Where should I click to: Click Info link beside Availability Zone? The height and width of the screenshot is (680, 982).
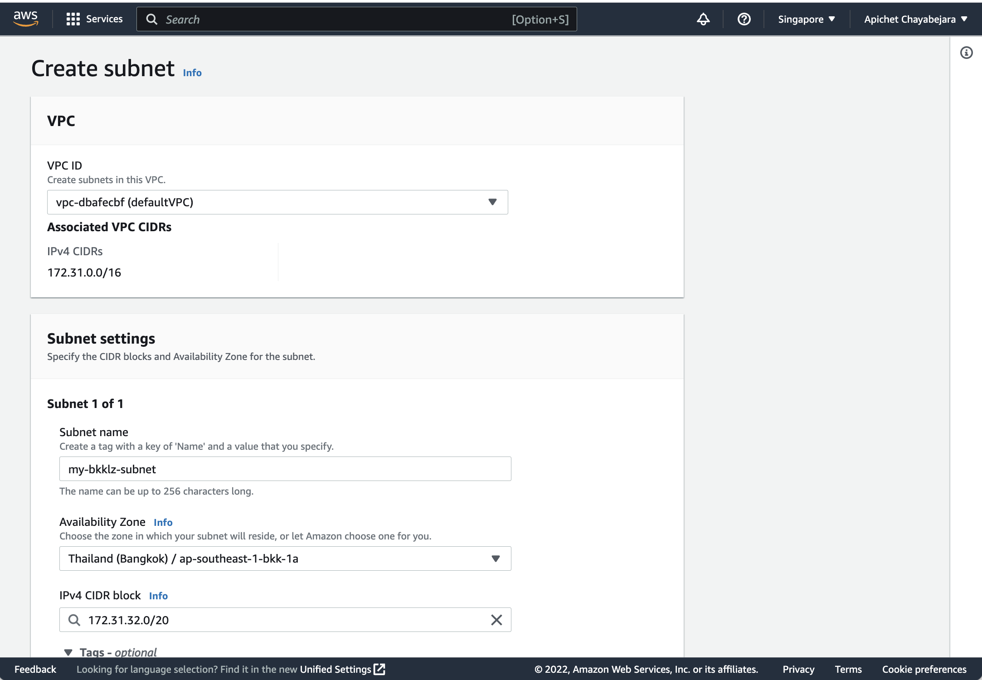[x=163, y=522]
